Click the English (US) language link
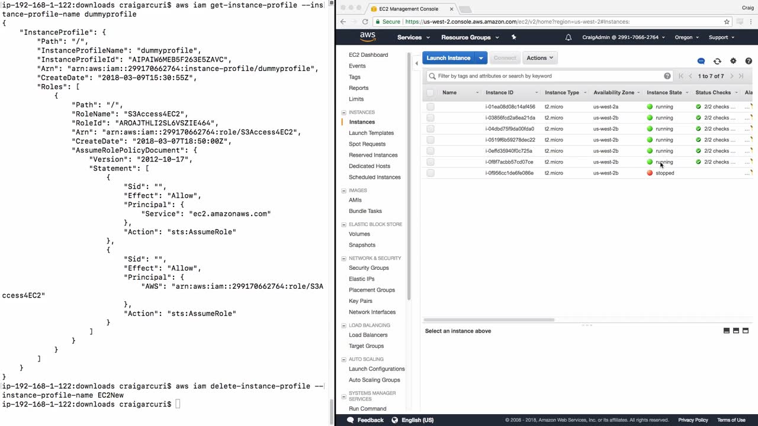This screenshot has height=426, width=758. click(x=417, y=420)
